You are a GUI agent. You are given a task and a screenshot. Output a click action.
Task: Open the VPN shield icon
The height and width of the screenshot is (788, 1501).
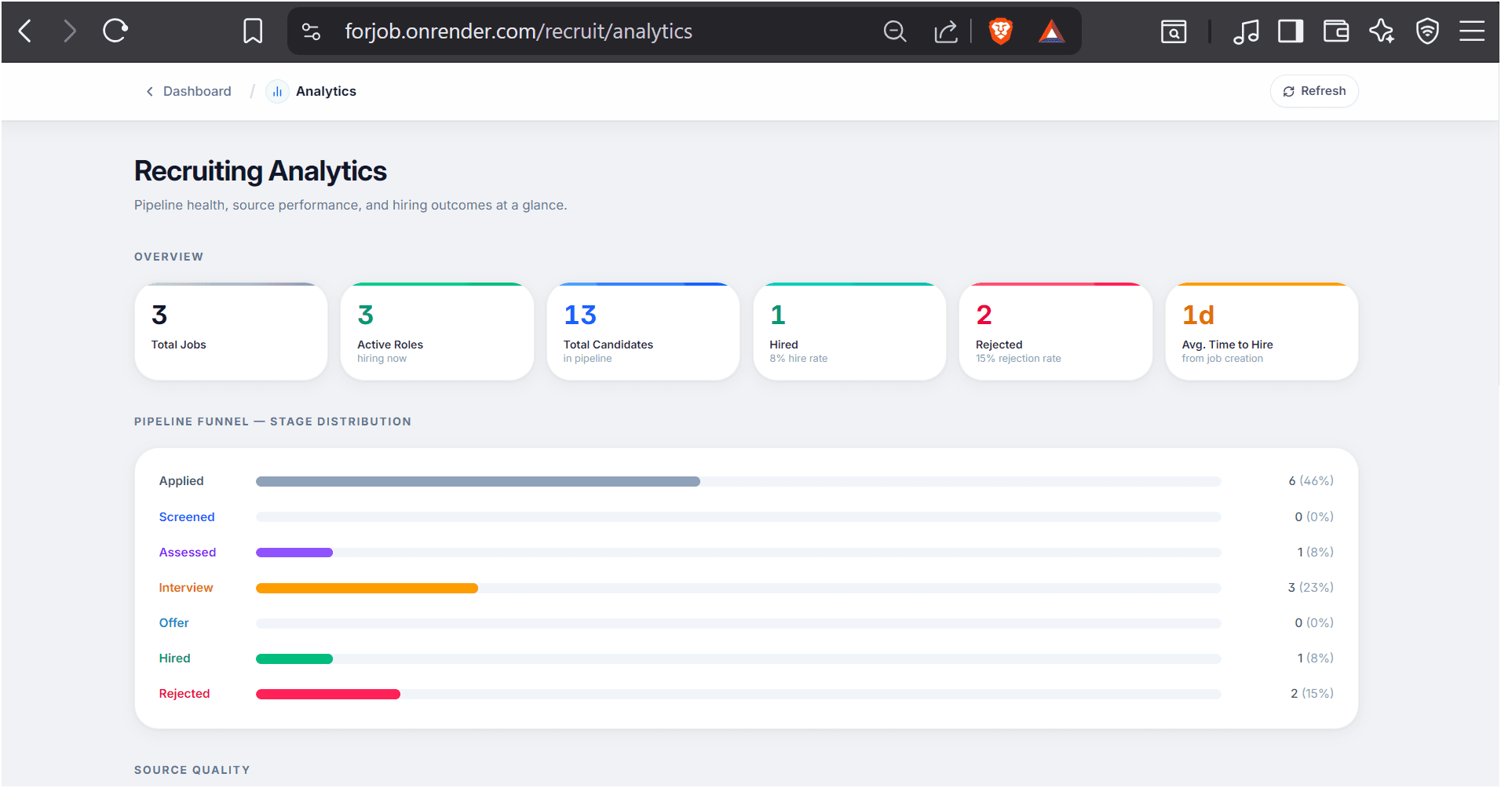coord(1427,31)
